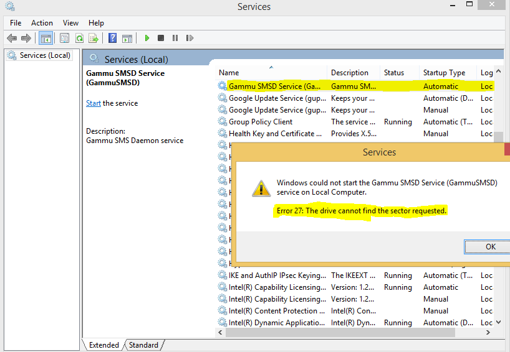Select Intel(R) Content Protection service
The image size is (510, 352).
[277, 311]
